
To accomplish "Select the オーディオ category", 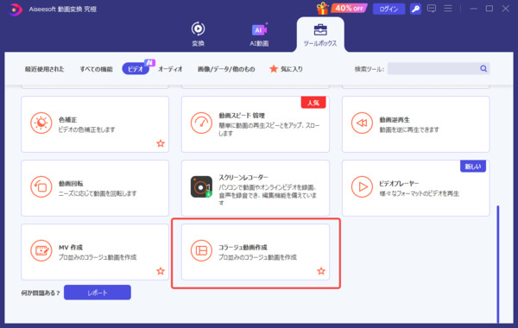I will 170,69.
